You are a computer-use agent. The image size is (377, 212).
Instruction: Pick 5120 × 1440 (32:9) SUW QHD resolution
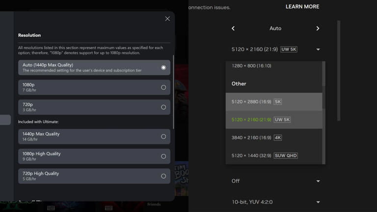tap(274, 156)
